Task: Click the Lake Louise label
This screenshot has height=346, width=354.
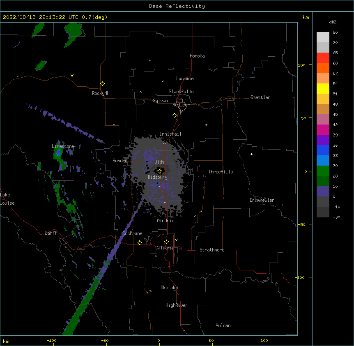Action: (7, 199)
